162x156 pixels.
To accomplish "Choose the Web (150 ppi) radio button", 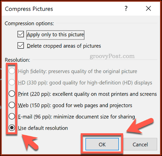I will tap(12, 105).
